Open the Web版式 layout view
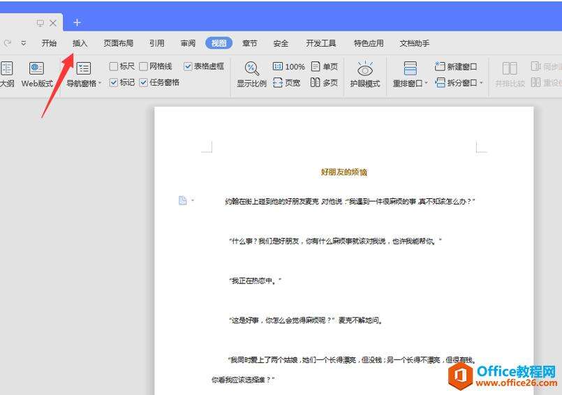Screen dimensions: 562x395 pos(36,74)
